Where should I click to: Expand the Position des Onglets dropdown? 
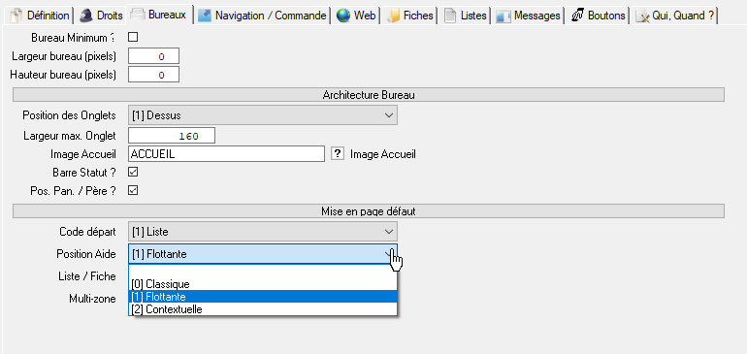coord(263,115)
